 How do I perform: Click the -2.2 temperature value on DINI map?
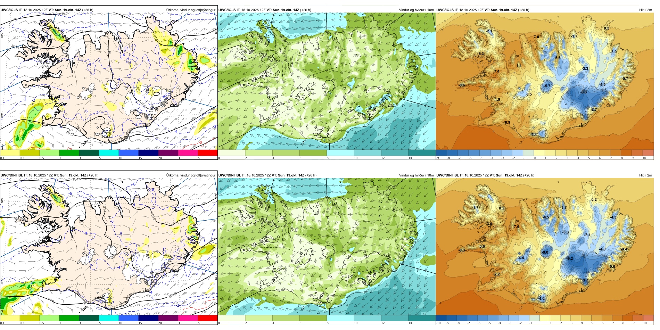[x=497, y=274]
